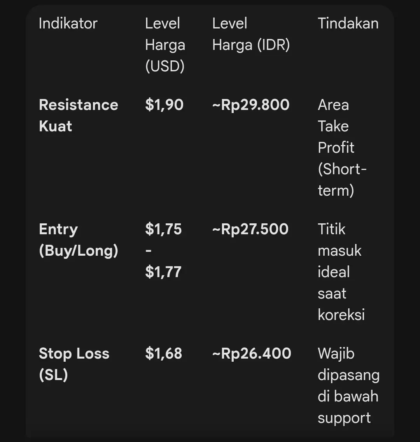Click the ~Rp29.800 value
Screen dimensions: 420x442
click(x=251, y=105)
